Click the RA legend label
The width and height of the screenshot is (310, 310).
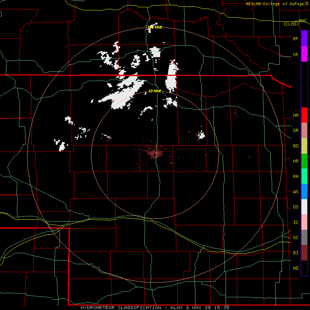(296, 177)
